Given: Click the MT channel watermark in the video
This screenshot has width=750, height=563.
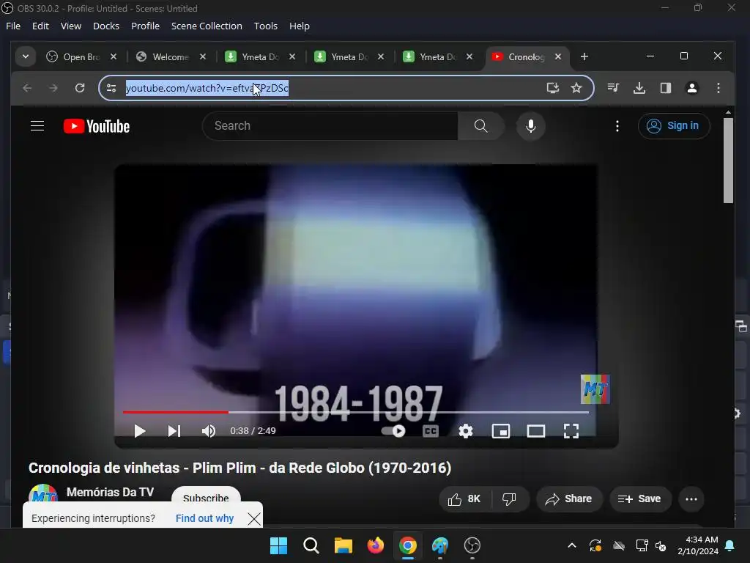Looking at the screenshot, I should pos(595,389).
